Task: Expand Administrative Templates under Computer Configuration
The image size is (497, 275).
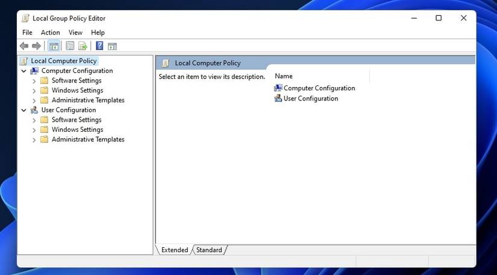Action: point(34,100)
